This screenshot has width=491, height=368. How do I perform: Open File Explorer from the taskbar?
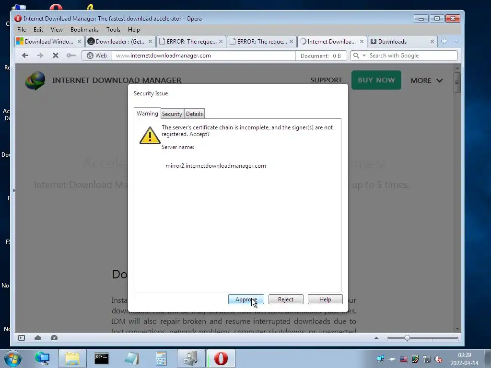click(72, 358)
